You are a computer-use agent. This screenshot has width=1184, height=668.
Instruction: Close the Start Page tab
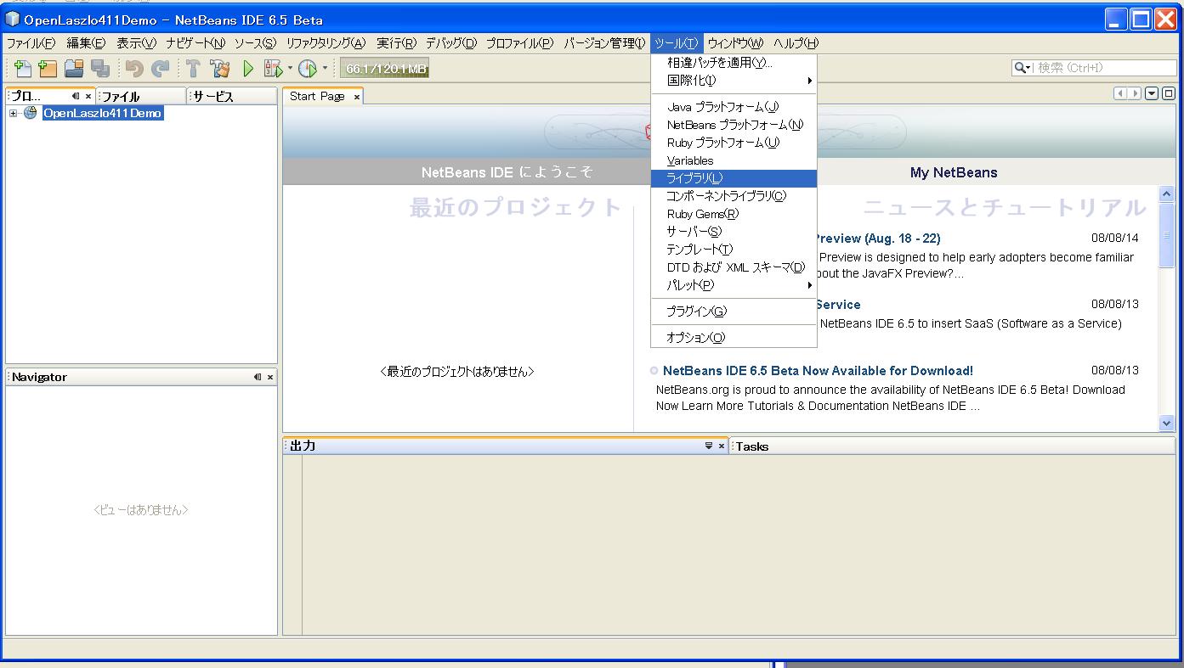coord(357,97)
